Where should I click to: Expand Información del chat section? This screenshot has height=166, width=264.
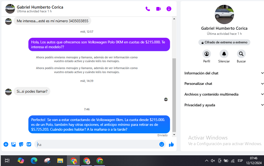224,73
